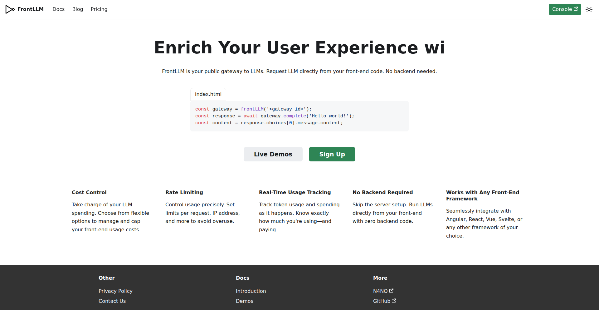
Task: Open the Blog navigation link
Action: point(78,9)
